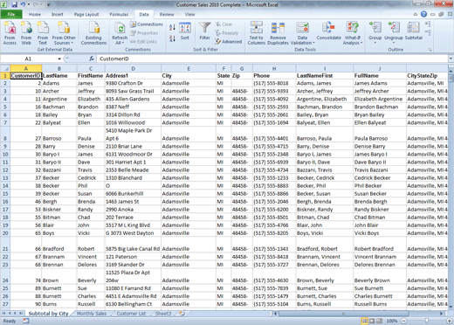Screen dimensions: 454x325
Task: Switch to the Review tab
Action: click(167, 14)
